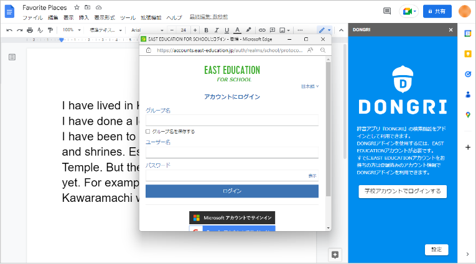
Task: Click the ユーザー名 input field
Action: pos(232,152)
